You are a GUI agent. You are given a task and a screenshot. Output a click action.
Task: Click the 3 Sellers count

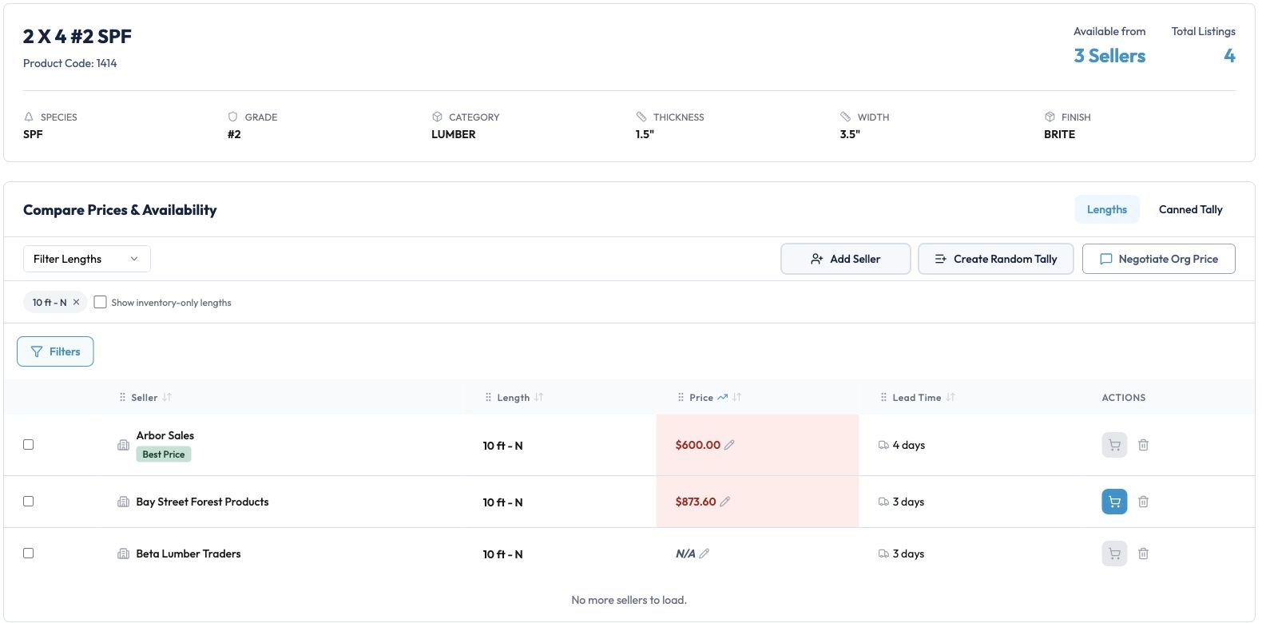tap(1109, 56)
